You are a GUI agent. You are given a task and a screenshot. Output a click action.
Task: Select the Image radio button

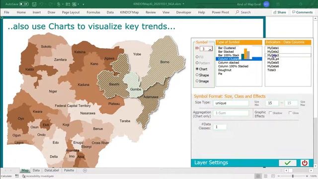[x=197, y=81]
